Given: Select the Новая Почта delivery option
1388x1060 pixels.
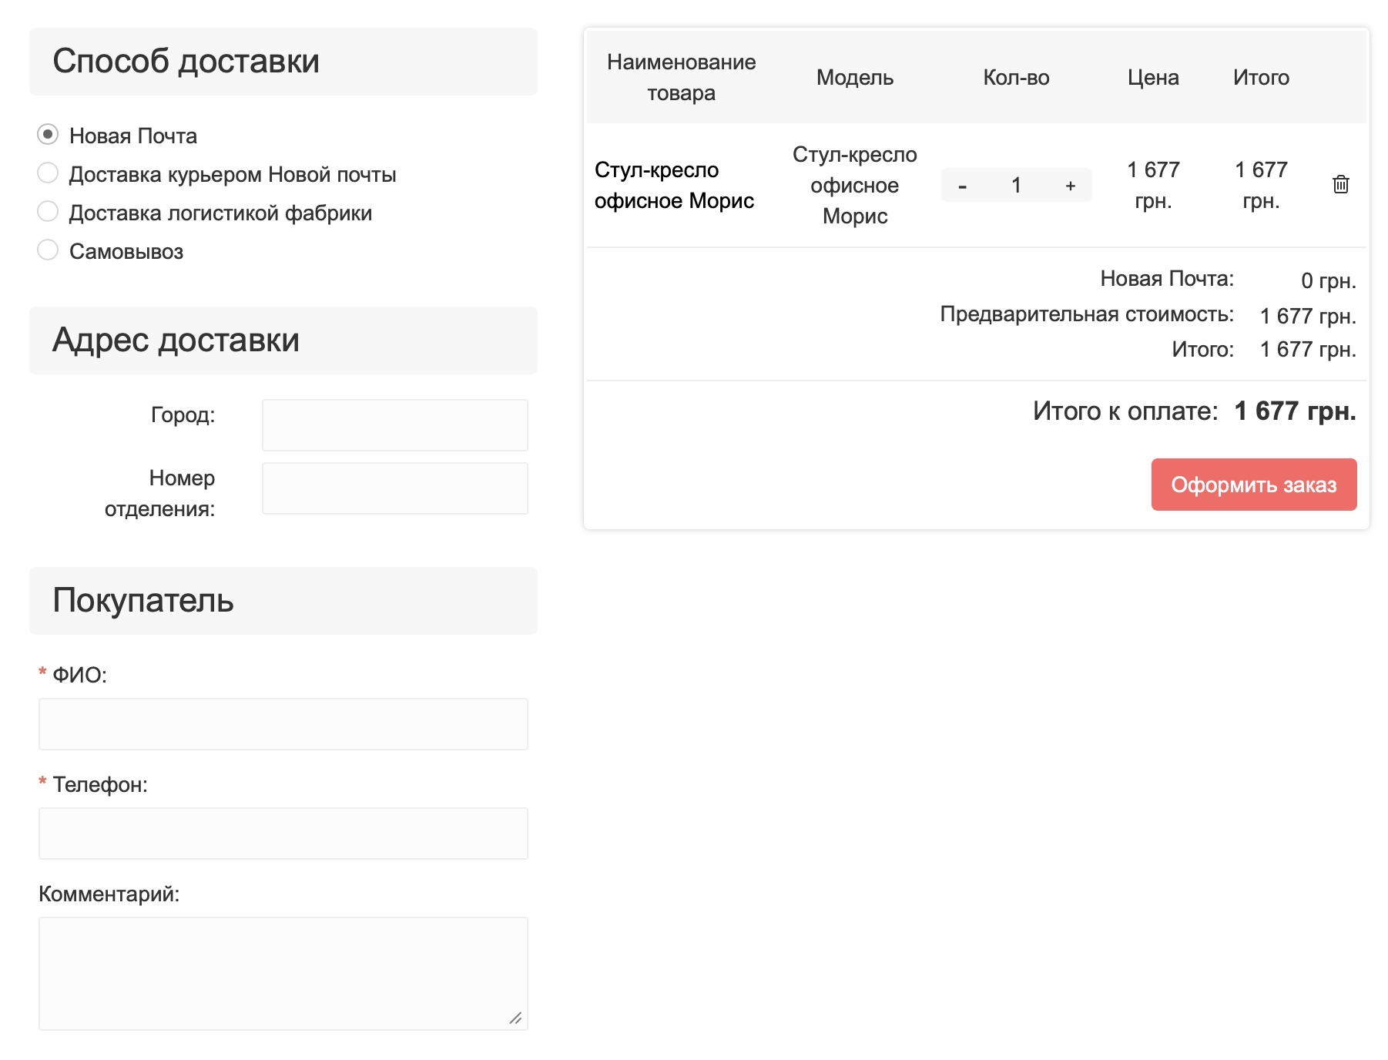Looking at the screenshot, I should click(48, 135).
